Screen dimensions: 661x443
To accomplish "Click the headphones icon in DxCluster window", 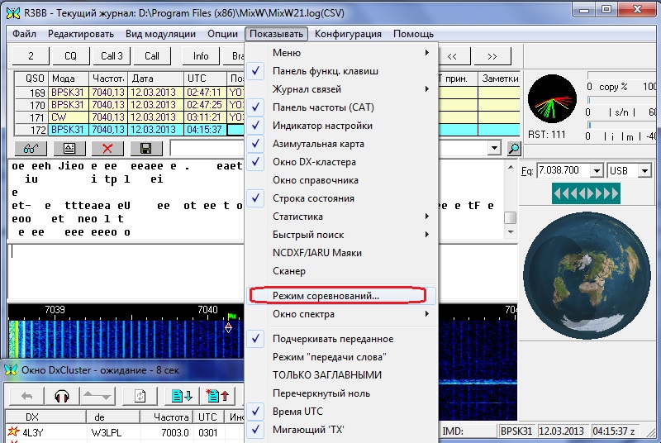I will [x=60, y=396].
